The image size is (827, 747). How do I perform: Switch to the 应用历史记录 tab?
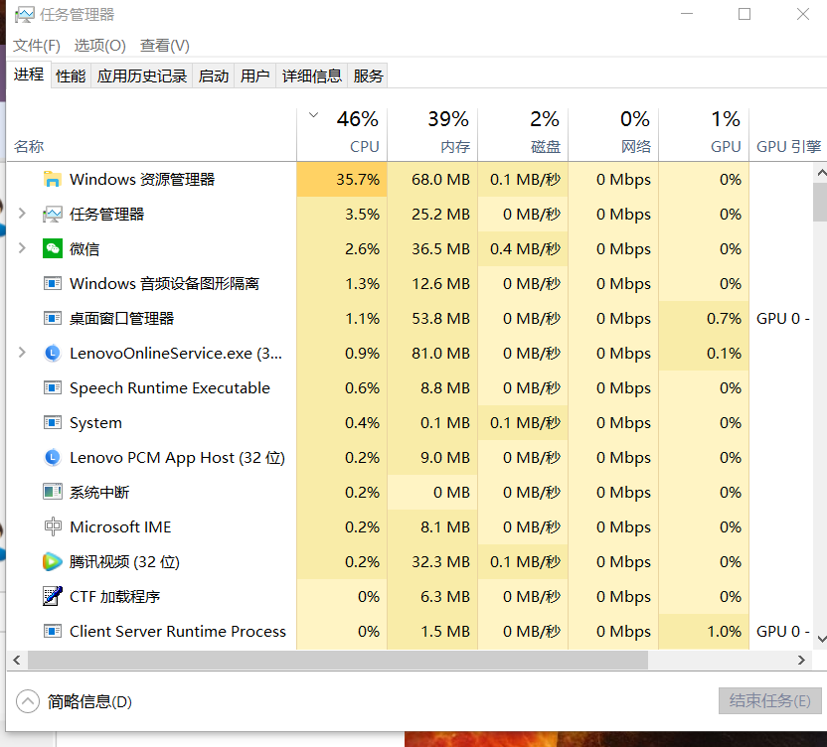142,75
